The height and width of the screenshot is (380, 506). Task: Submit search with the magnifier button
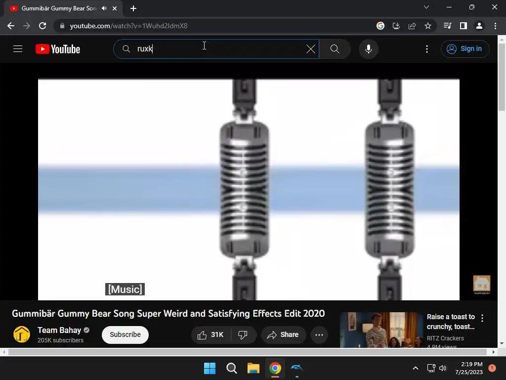coord(335,49)
